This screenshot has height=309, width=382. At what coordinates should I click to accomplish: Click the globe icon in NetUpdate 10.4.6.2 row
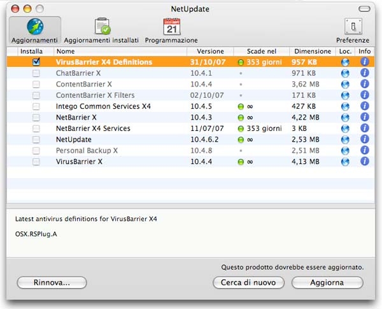(345, 140)
